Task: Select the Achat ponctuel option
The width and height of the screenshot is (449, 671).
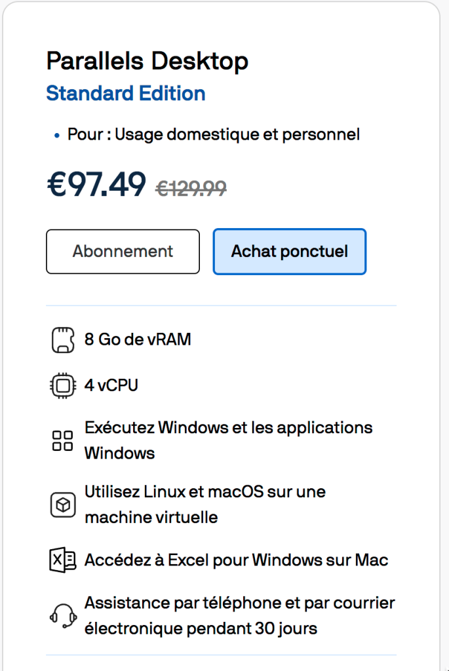Action: pos(289,252)
